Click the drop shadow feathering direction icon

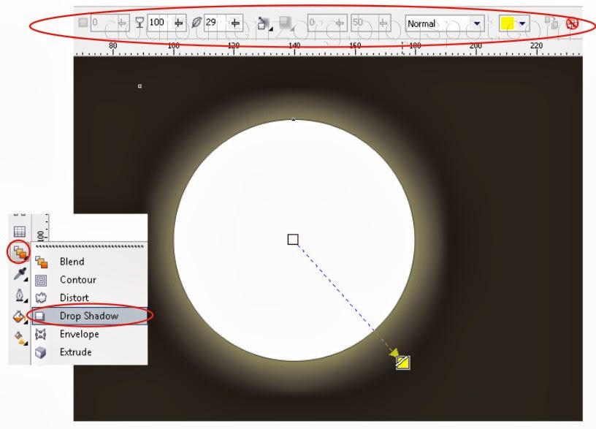click(x=261, y=23)
